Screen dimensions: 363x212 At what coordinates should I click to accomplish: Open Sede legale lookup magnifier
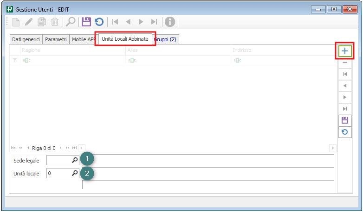pos(74,160)
